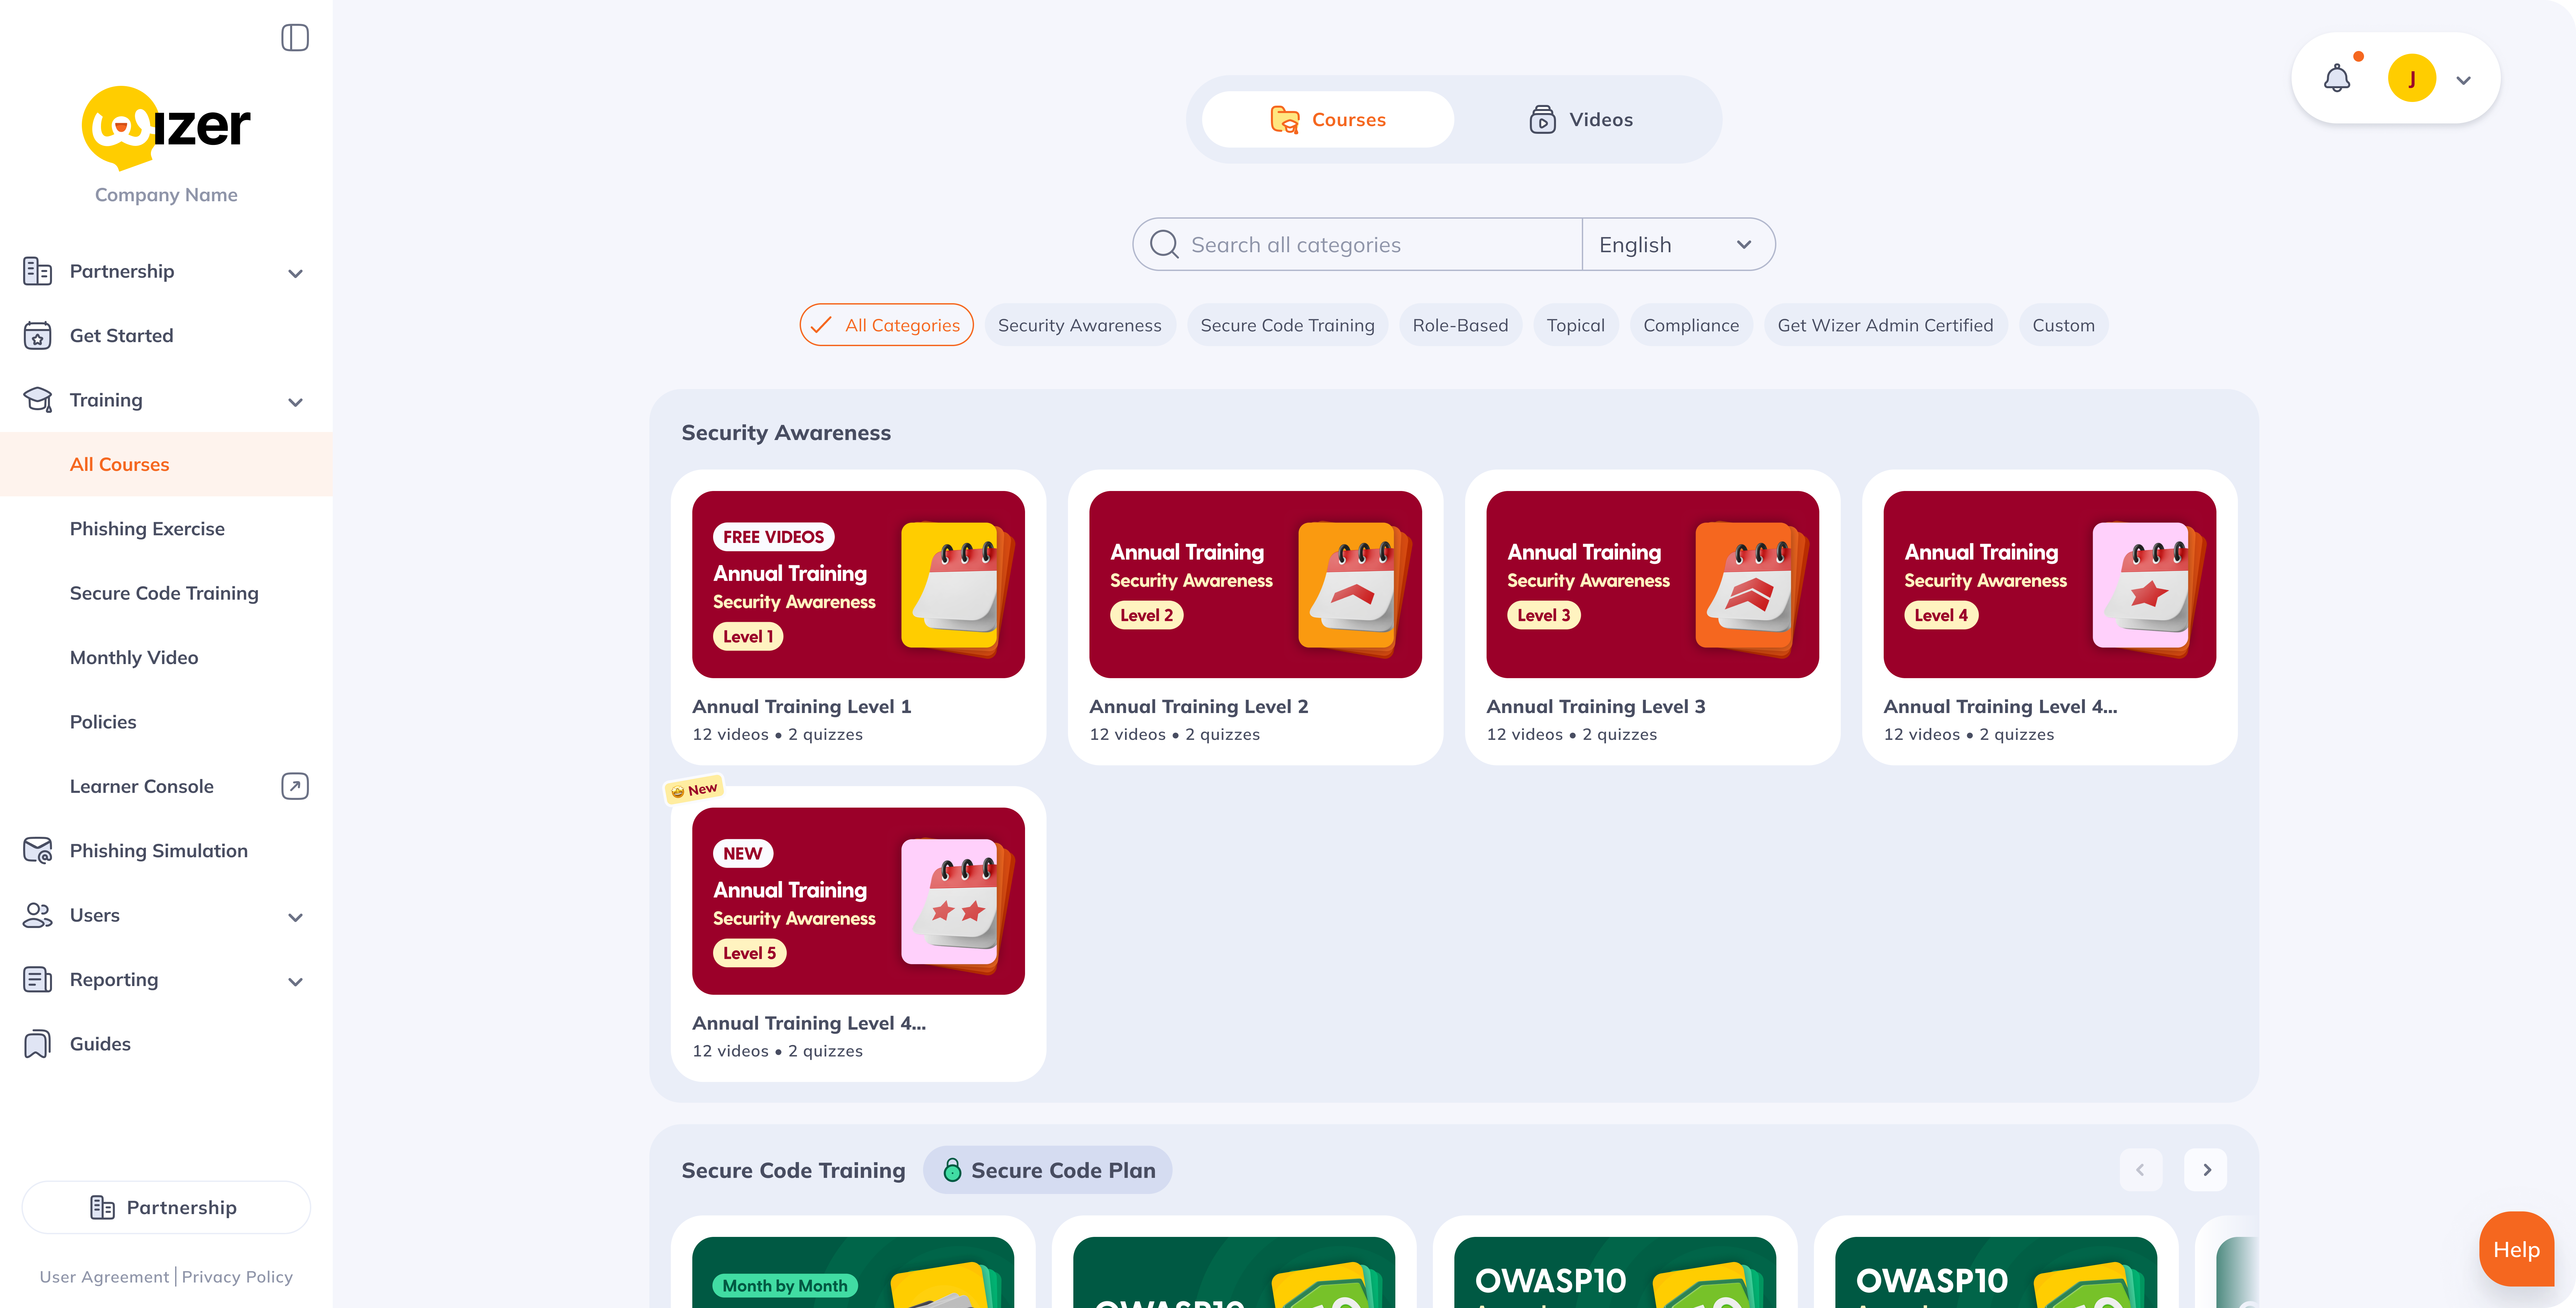Select the All Categories filter chip

pyautogui.click(x=886, y=325)
